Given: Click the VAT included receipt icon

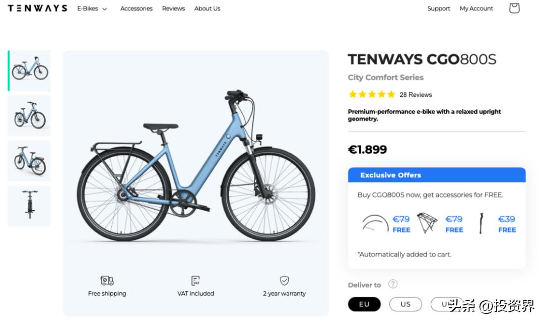Looking at the screenshot, I should (x=195, y=281).
